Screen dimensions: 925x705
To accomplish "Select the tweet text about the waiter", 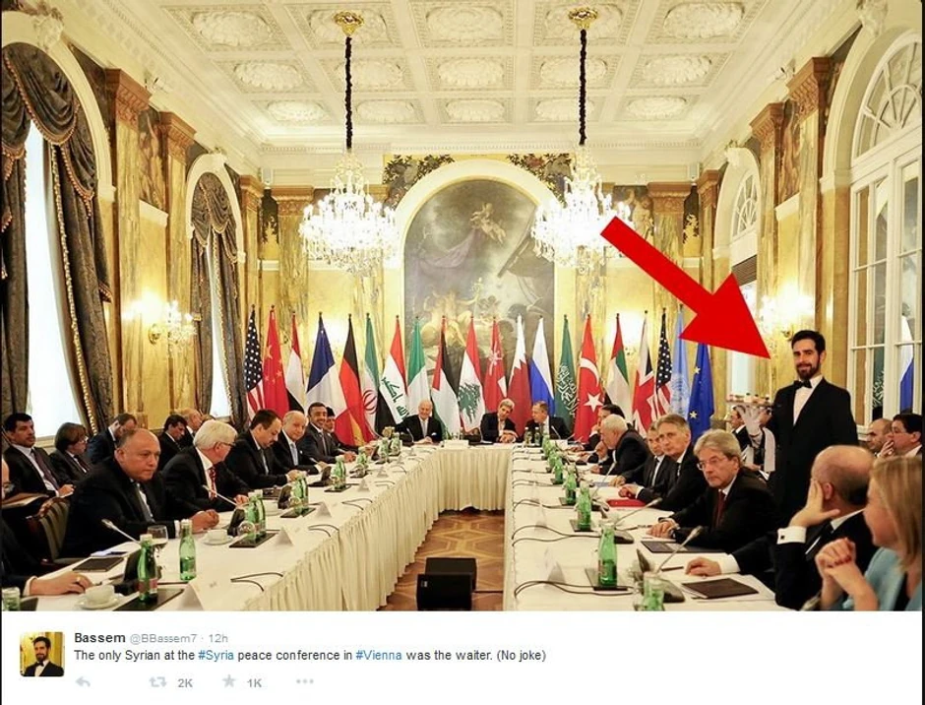I will (x=310, y=656).
